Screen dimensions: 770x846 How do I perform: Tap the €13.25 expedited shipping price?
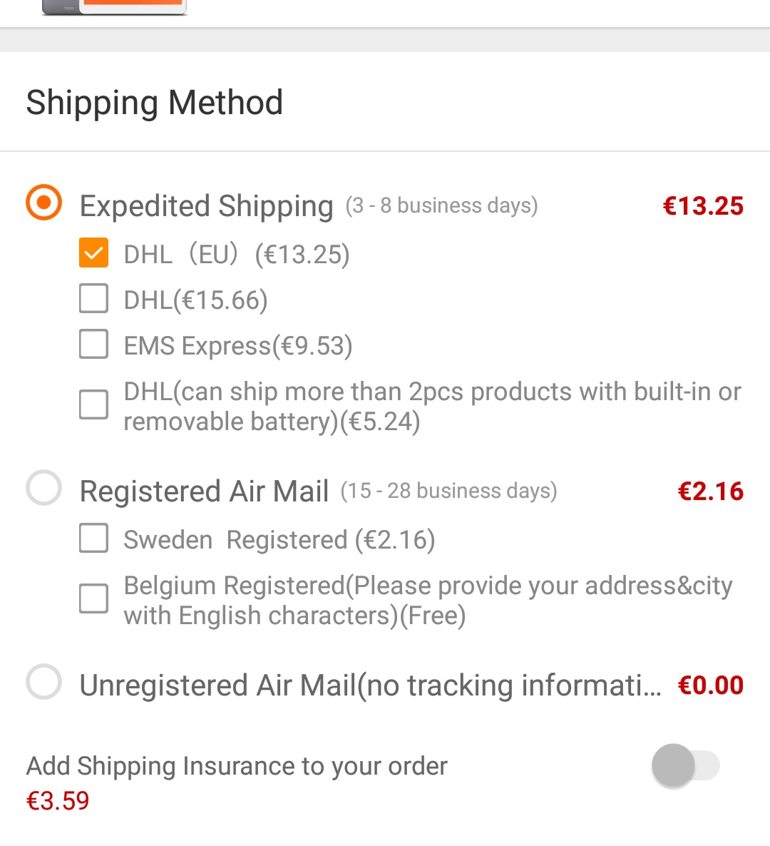pos(702,206)
